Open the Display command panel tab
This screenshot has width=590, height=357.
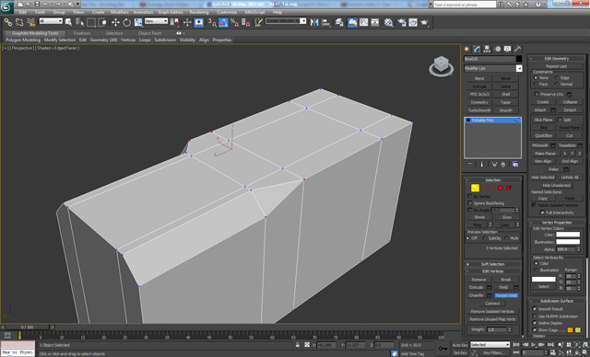coord(508,49)
